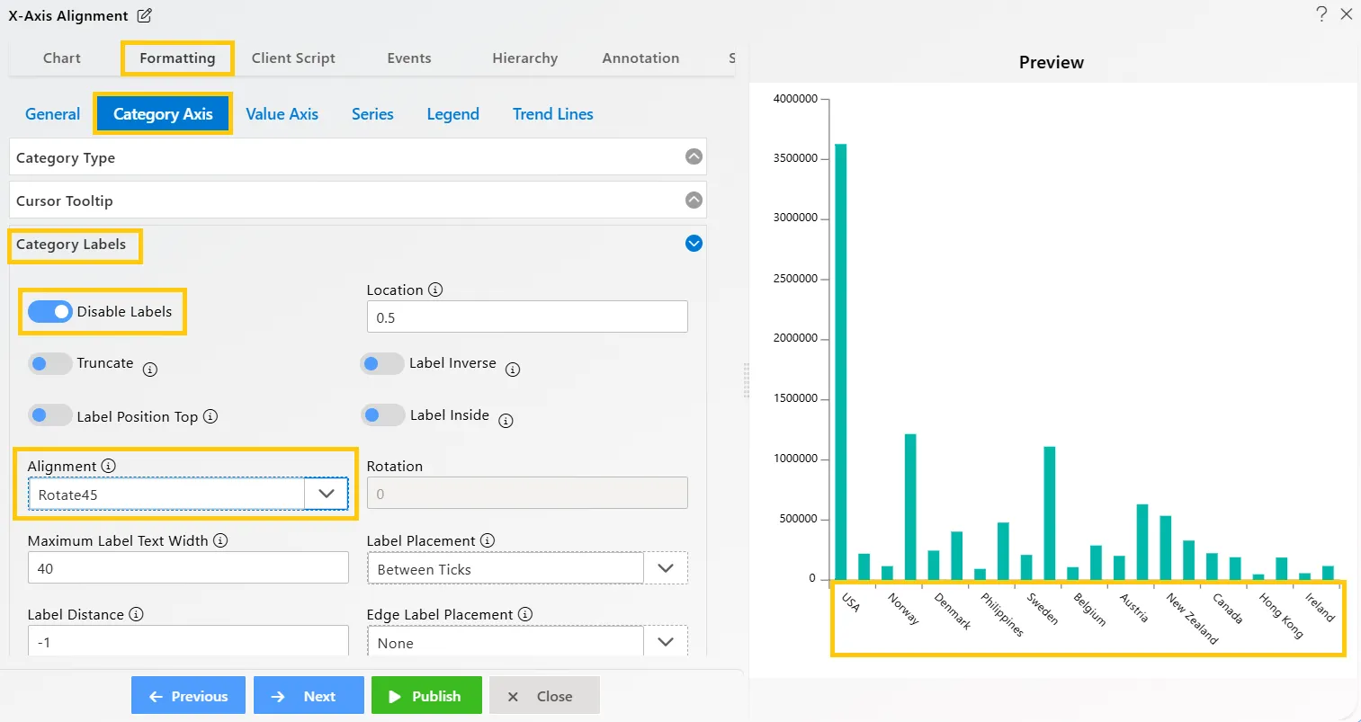
Task: Toggle the Label Inside switch
Action: [382, 414]
